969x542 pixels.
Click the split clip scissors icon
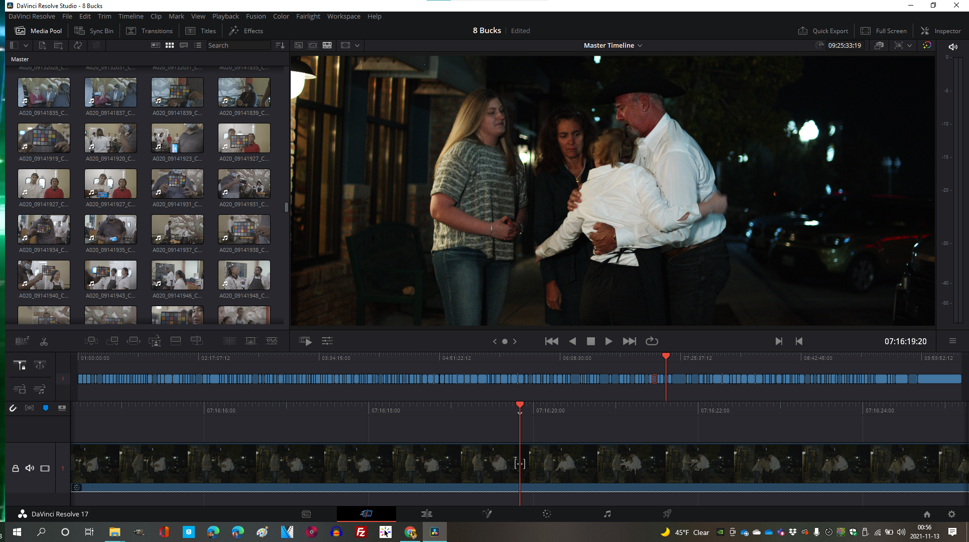pos(44,342)
